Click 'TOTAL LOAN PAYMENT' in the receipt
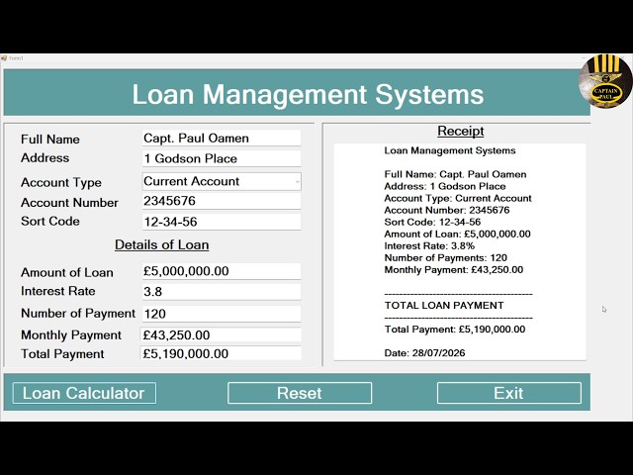Viewport: 633px width, 475px height. pos(444,306)
